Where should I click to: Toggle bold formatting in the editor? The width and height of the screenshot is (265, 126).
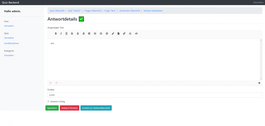point(56,34)
